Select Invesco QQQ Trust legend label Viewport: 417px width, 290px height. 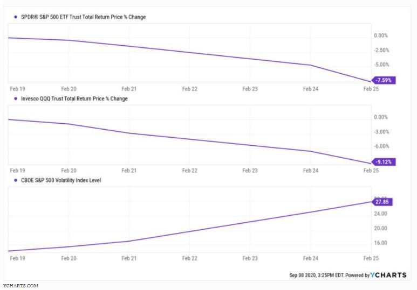pos(74,98)
